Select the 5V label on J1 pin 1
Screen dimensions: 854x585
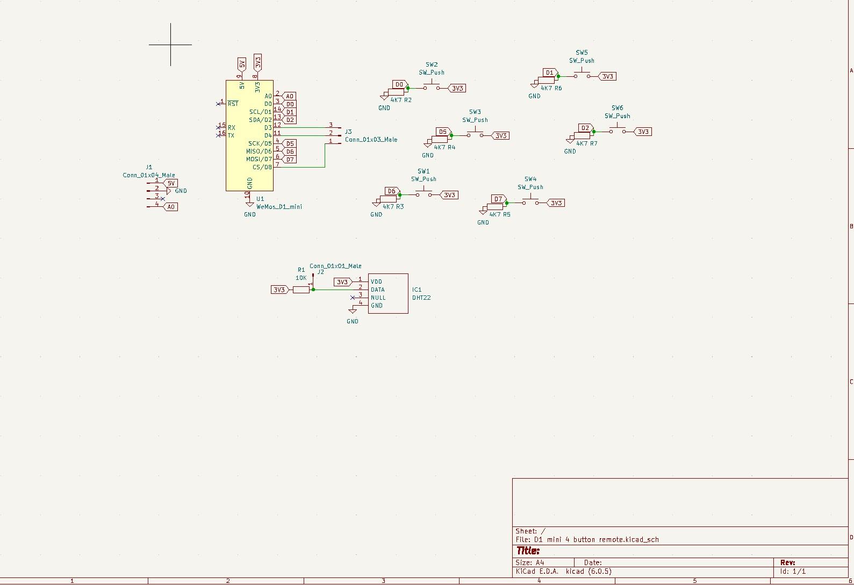(x=170, y=183)
